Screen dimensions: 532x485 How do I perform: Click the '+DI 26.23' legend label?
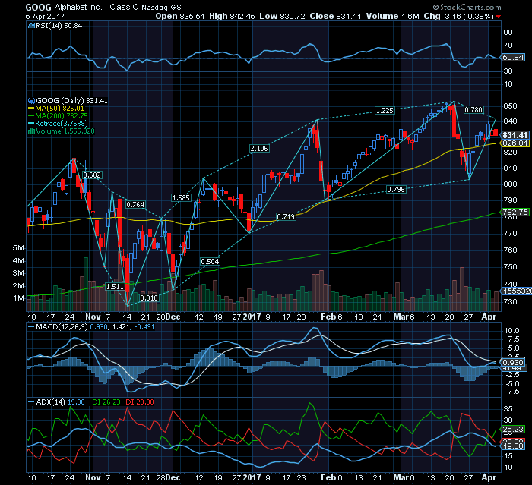[x=104, y=402]
